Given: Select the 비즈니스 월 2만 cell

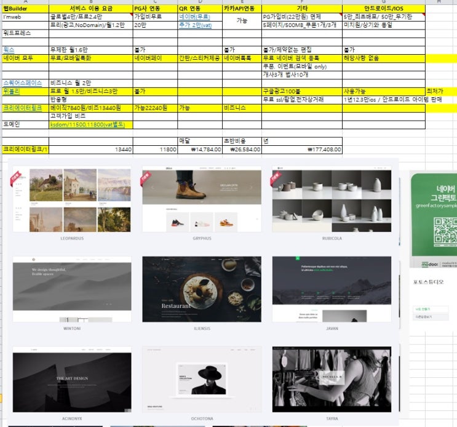Looking at the screenshot, I should pyautogui.click(x=91, y=83).
